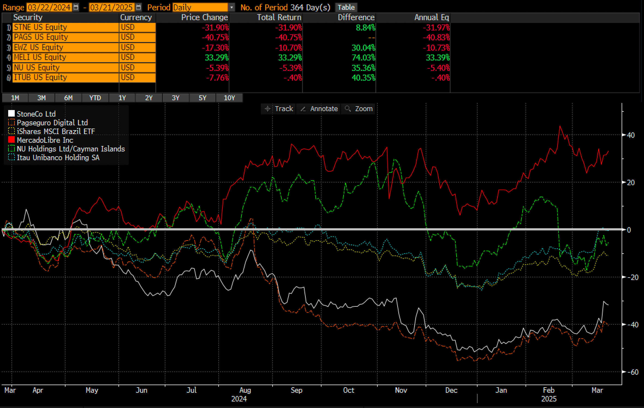Open the start date calendar picker icon
644x408 pixels.
tap(76, 7)
